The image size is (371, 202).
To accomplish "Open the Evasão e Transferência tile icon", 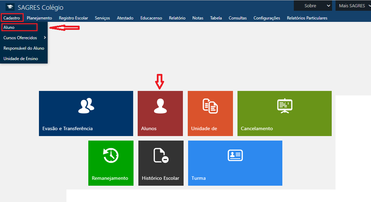I will click(86, 106).
